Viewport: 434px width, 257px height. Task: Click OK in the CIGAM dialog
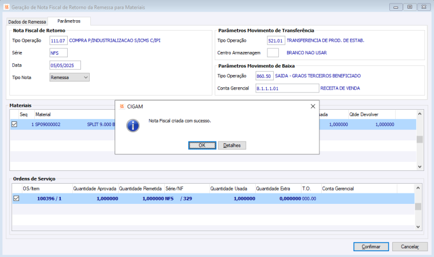pos(202,146)
